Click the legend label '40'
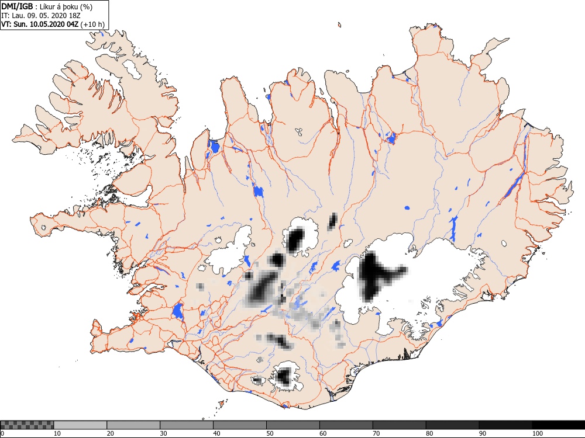Screen dimensions: 585x438 [x=217, y=433]
